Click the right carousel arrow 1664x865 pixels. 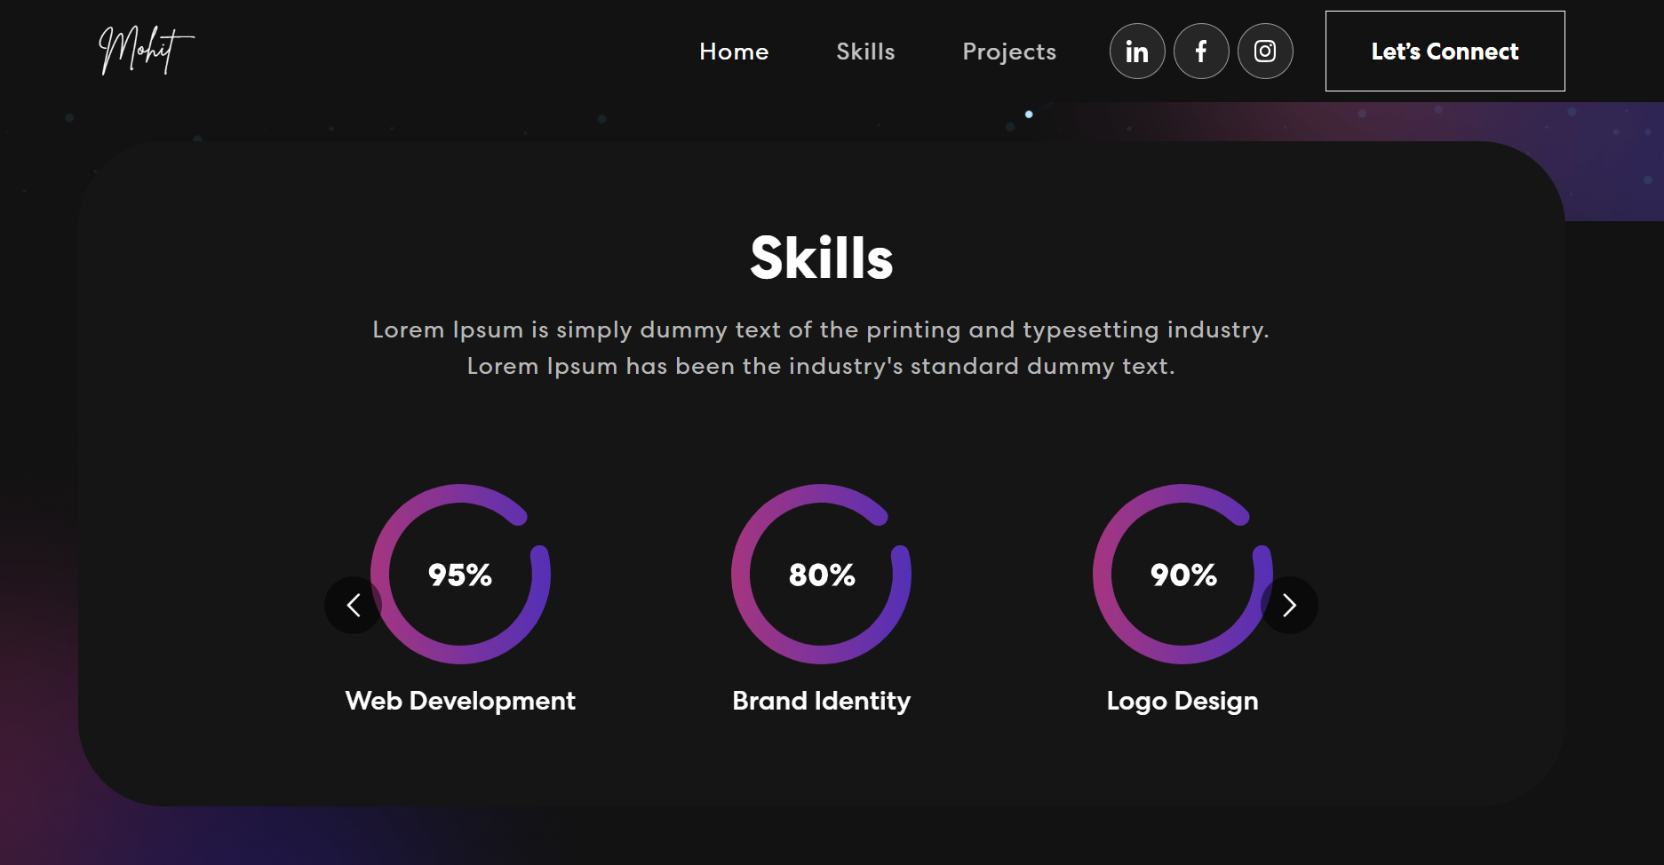pos(1290,605)
